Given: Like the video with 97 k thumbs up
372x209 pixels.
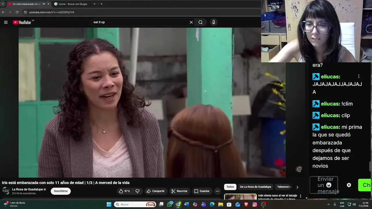Looking at the screenshot, I should (x=124, y=191).
